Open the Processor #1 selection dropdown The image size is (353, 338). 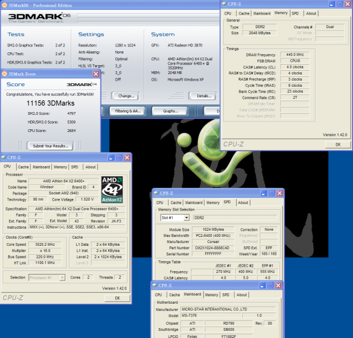[x=62, y=278]
